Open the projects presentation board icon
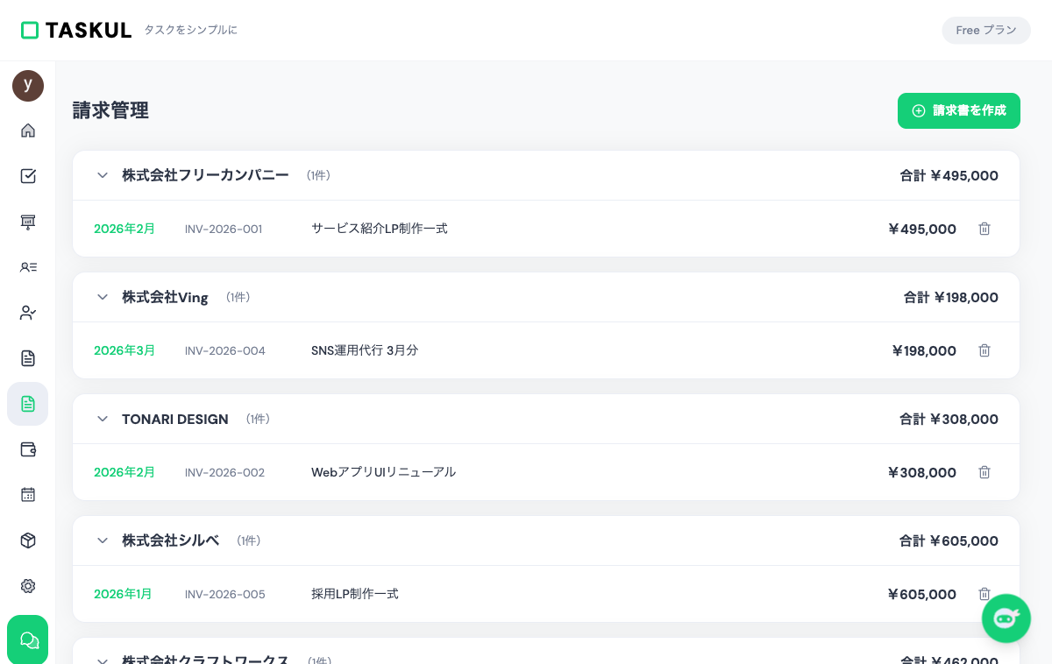 click(28, 222)
